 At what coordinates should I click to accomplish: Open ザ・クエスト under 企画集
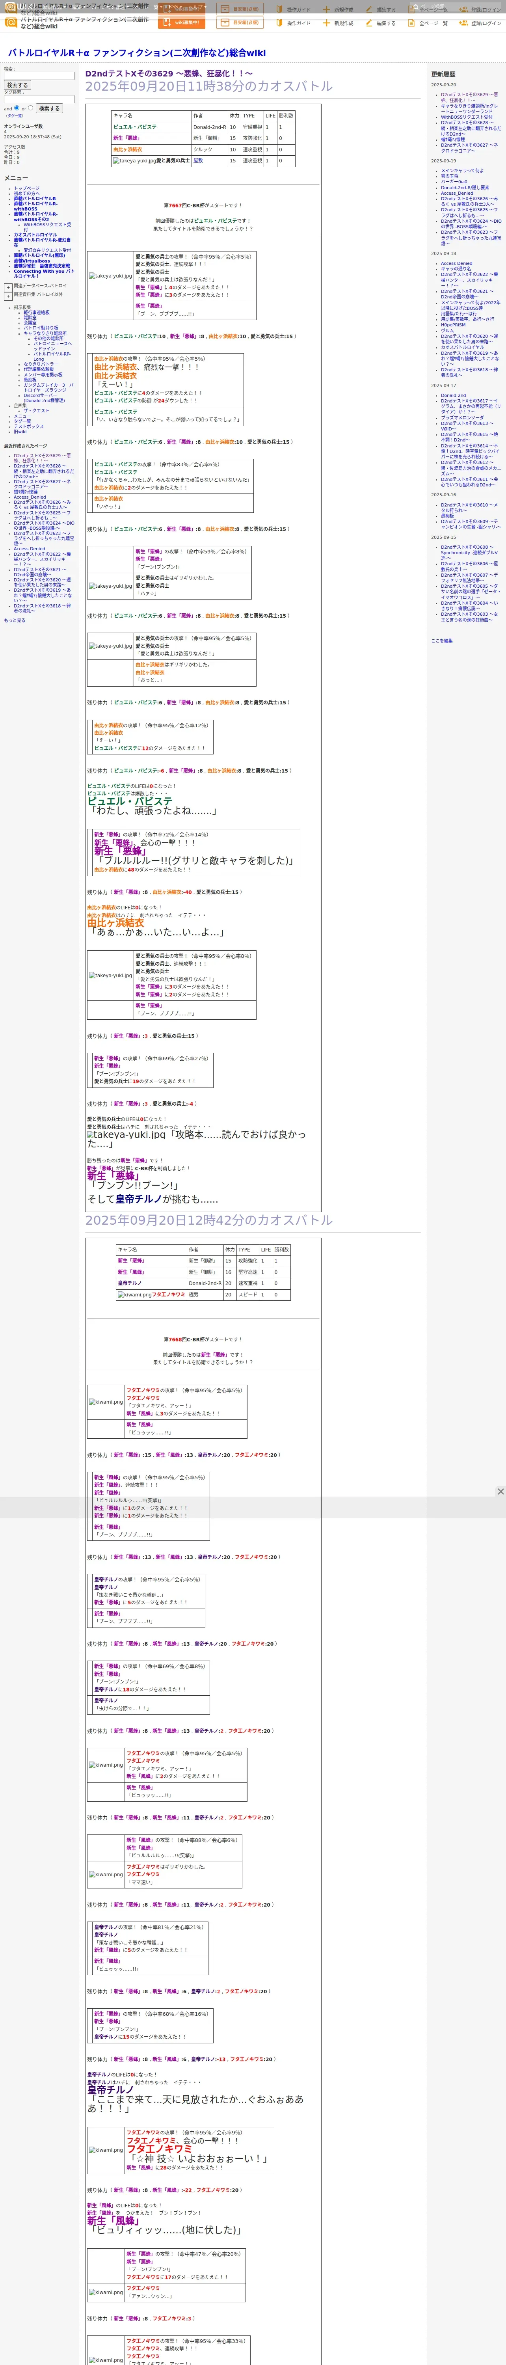(37, 410)
